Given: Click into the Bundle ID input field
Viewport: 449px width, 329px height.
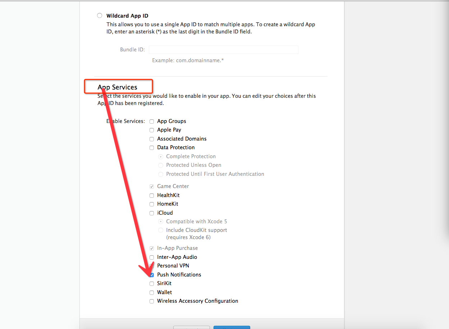Looking at the screenshot, I should tap(224, 50).
